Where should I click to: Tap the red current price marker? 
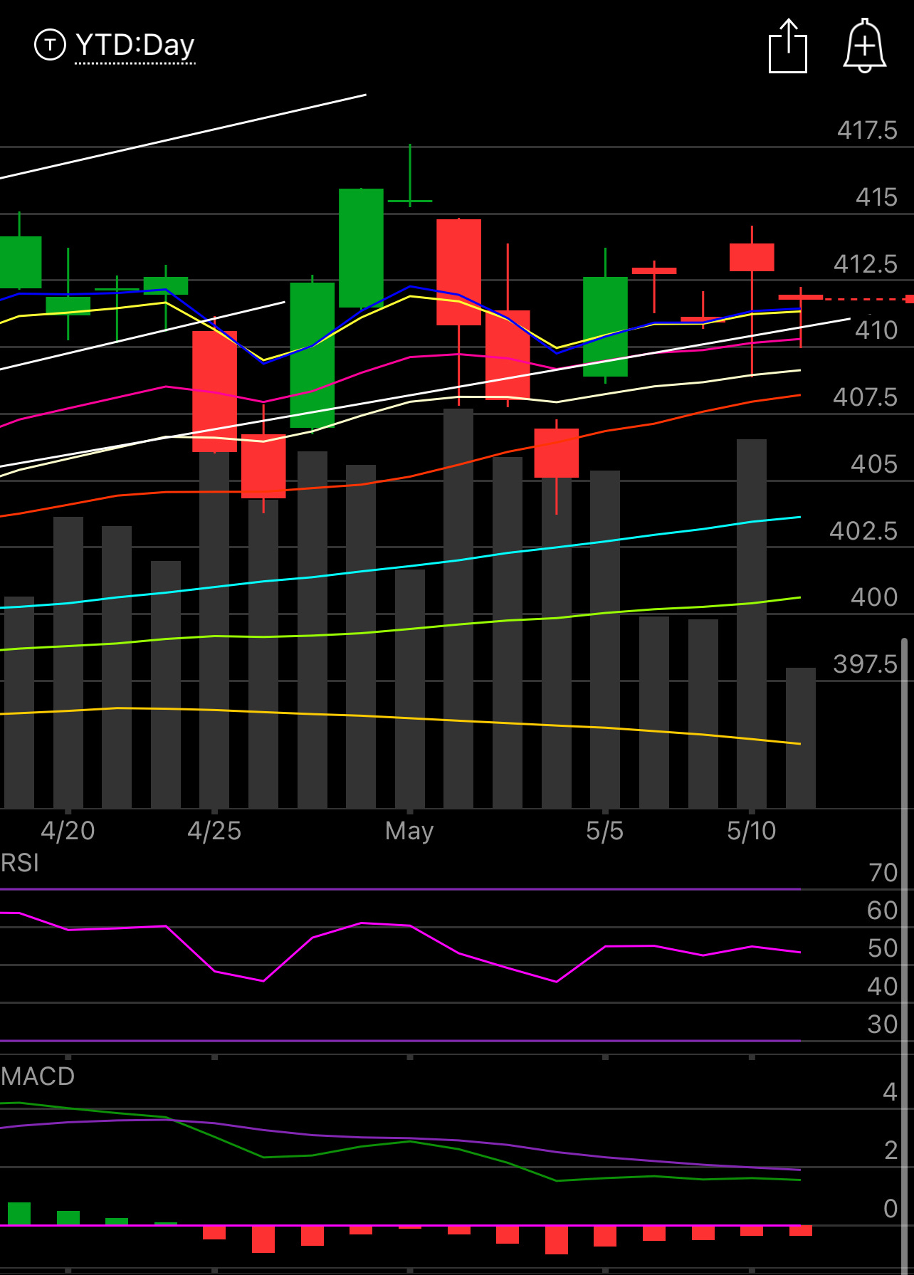(909, 299)
